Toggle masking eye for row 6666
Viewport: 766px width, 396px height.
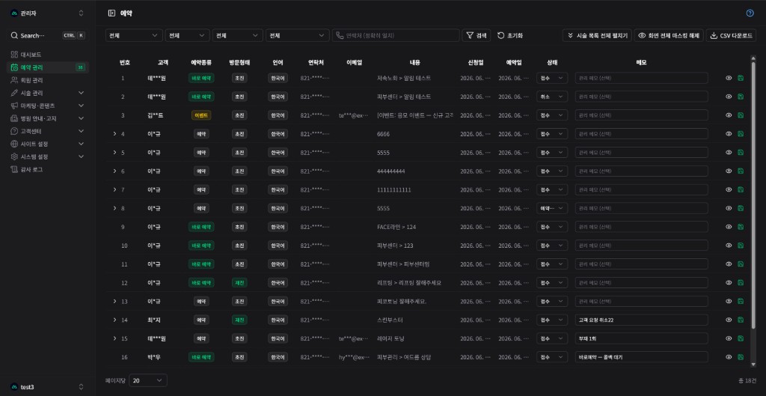point(729,134)
